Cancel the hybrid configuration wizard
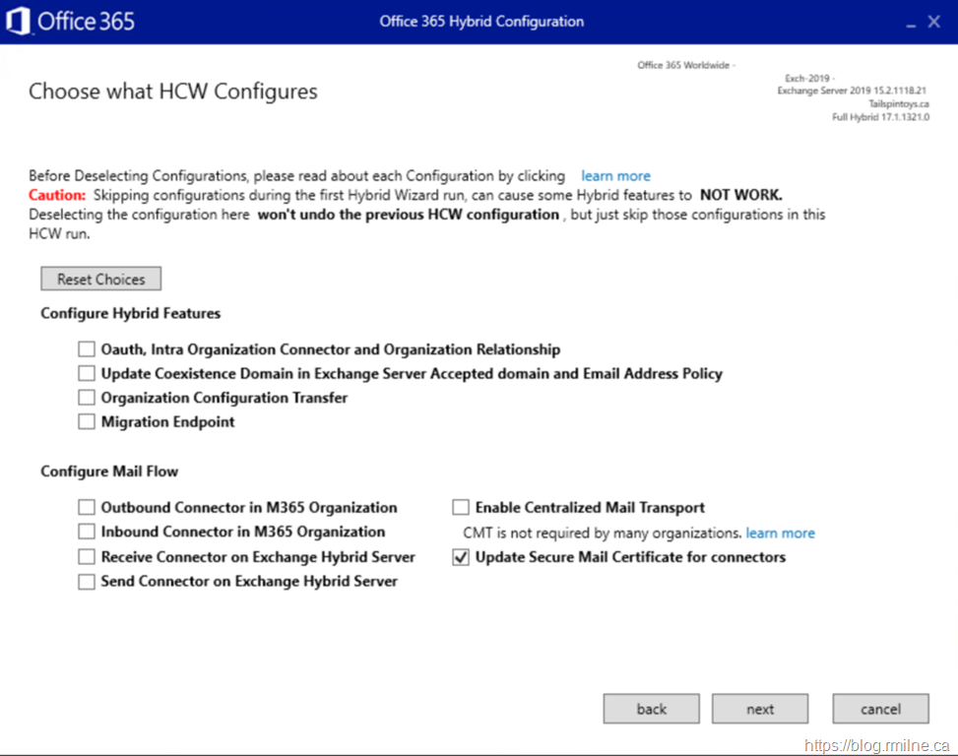The width and height of the screenshot is (958, 756). coord(880,709)
